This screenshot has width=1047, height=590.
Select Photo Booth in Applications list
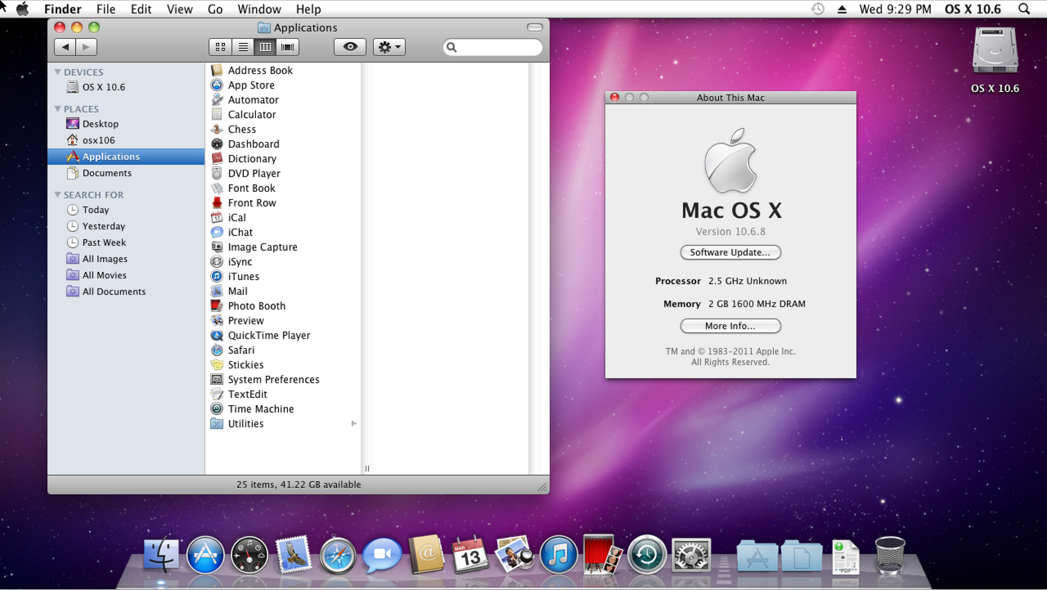coord(257,305)
